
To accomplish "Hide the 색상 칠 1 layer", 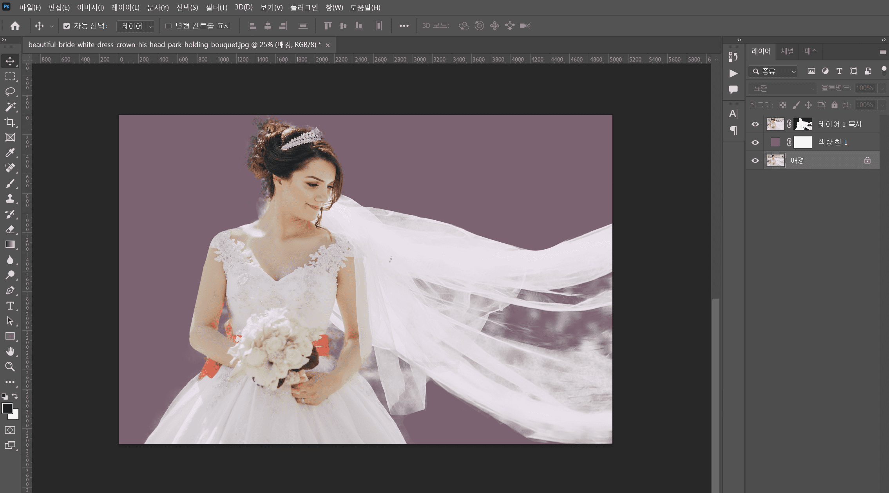I will [755, 142].
